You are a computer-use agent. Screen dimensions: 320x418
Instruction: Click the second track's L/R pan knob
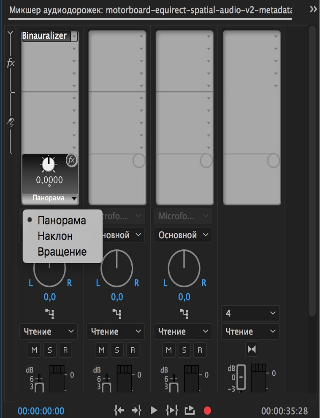[117, 268]
